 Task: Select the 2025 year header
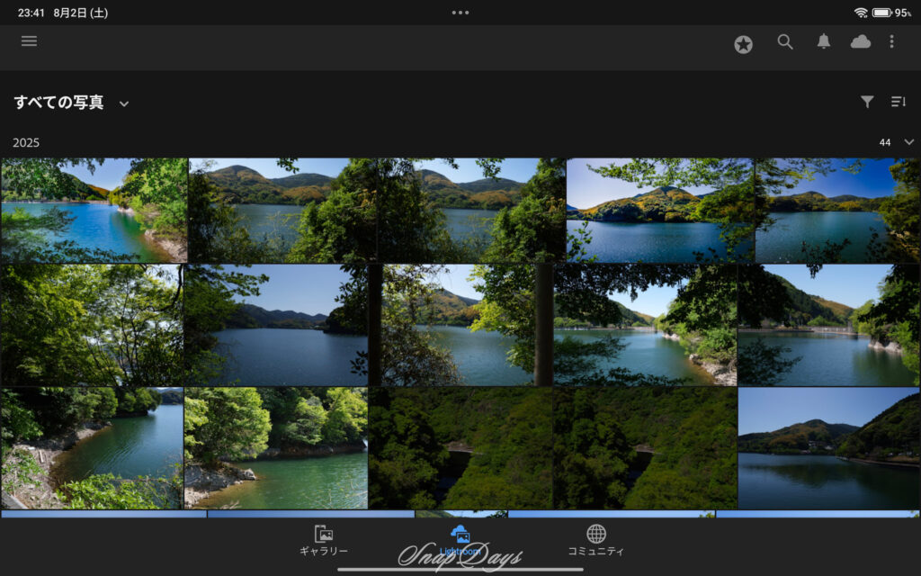25,142
